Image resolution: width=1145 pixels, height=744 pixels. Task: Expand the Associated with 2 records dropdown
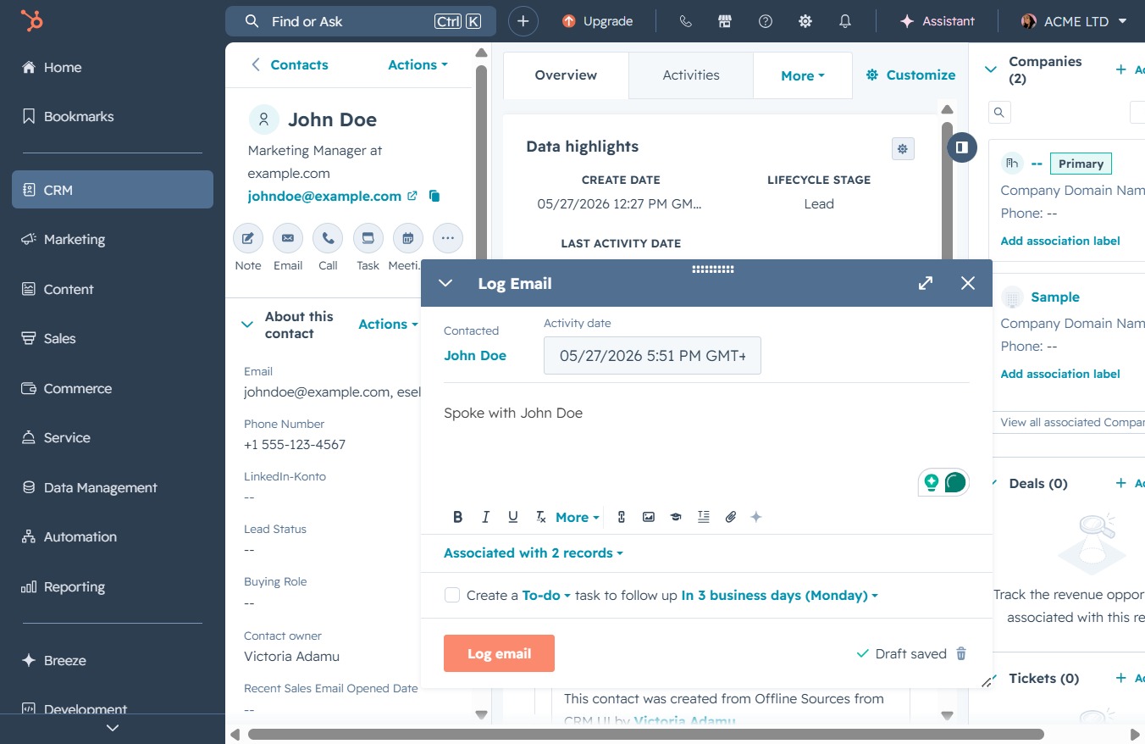click(x=534, y=552)
